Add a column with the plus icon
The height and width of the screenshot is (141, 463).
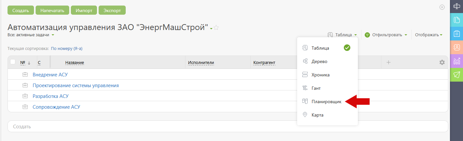coord(389,62)
